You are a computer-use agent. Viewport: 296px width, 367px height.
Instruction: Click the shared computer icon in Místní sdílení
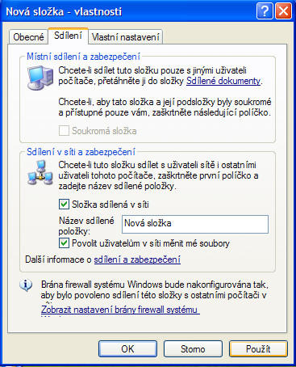click(40, 78)
